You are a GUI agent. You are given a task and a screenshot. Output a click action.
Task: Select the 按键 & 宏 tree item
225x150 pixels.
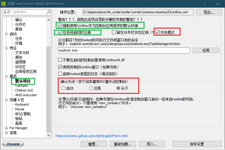tap(17, 100)
